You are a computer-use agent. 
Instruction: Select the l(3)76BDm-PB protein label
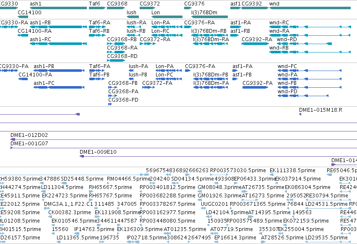[x=211, y=75]
